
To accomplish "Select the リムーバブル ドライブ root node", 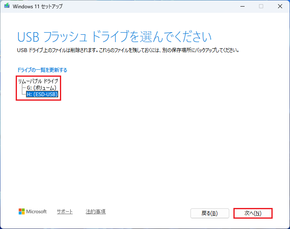I will [x=38, y=81].
